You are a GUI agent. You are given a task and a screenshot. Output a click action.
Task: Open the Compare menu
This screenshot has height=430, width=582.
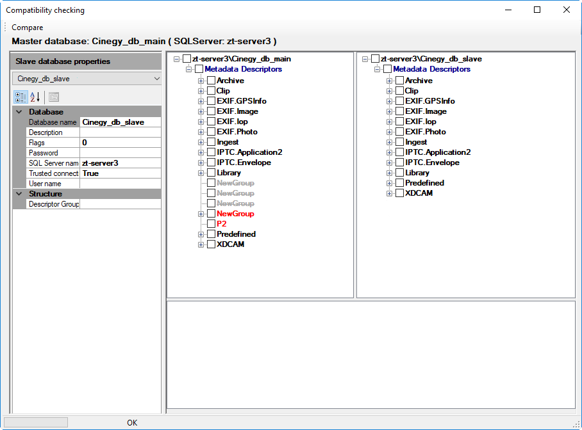pyautogui.click(x=27, y=28)
